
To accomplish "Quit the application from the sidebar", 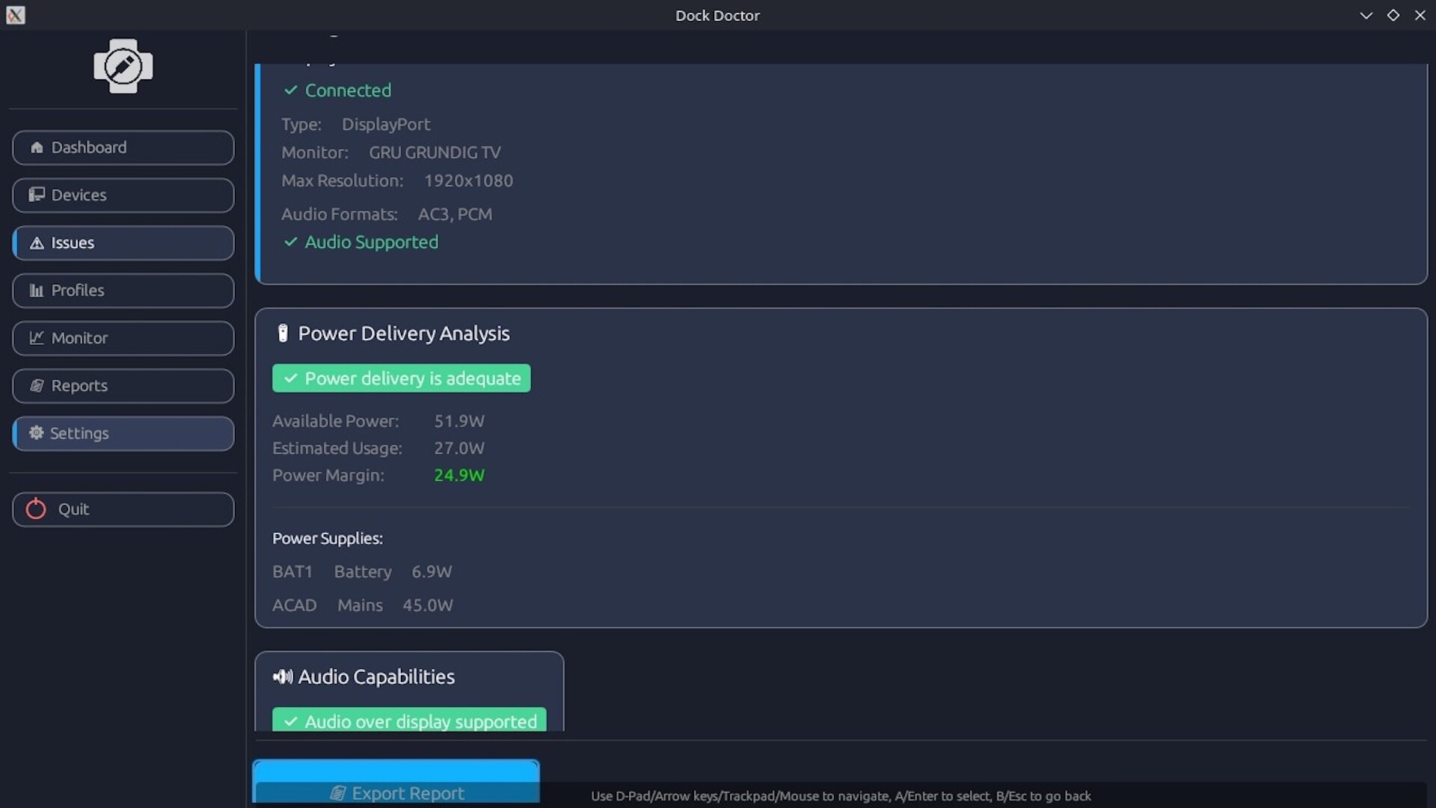I will click(x=123, y=509).
